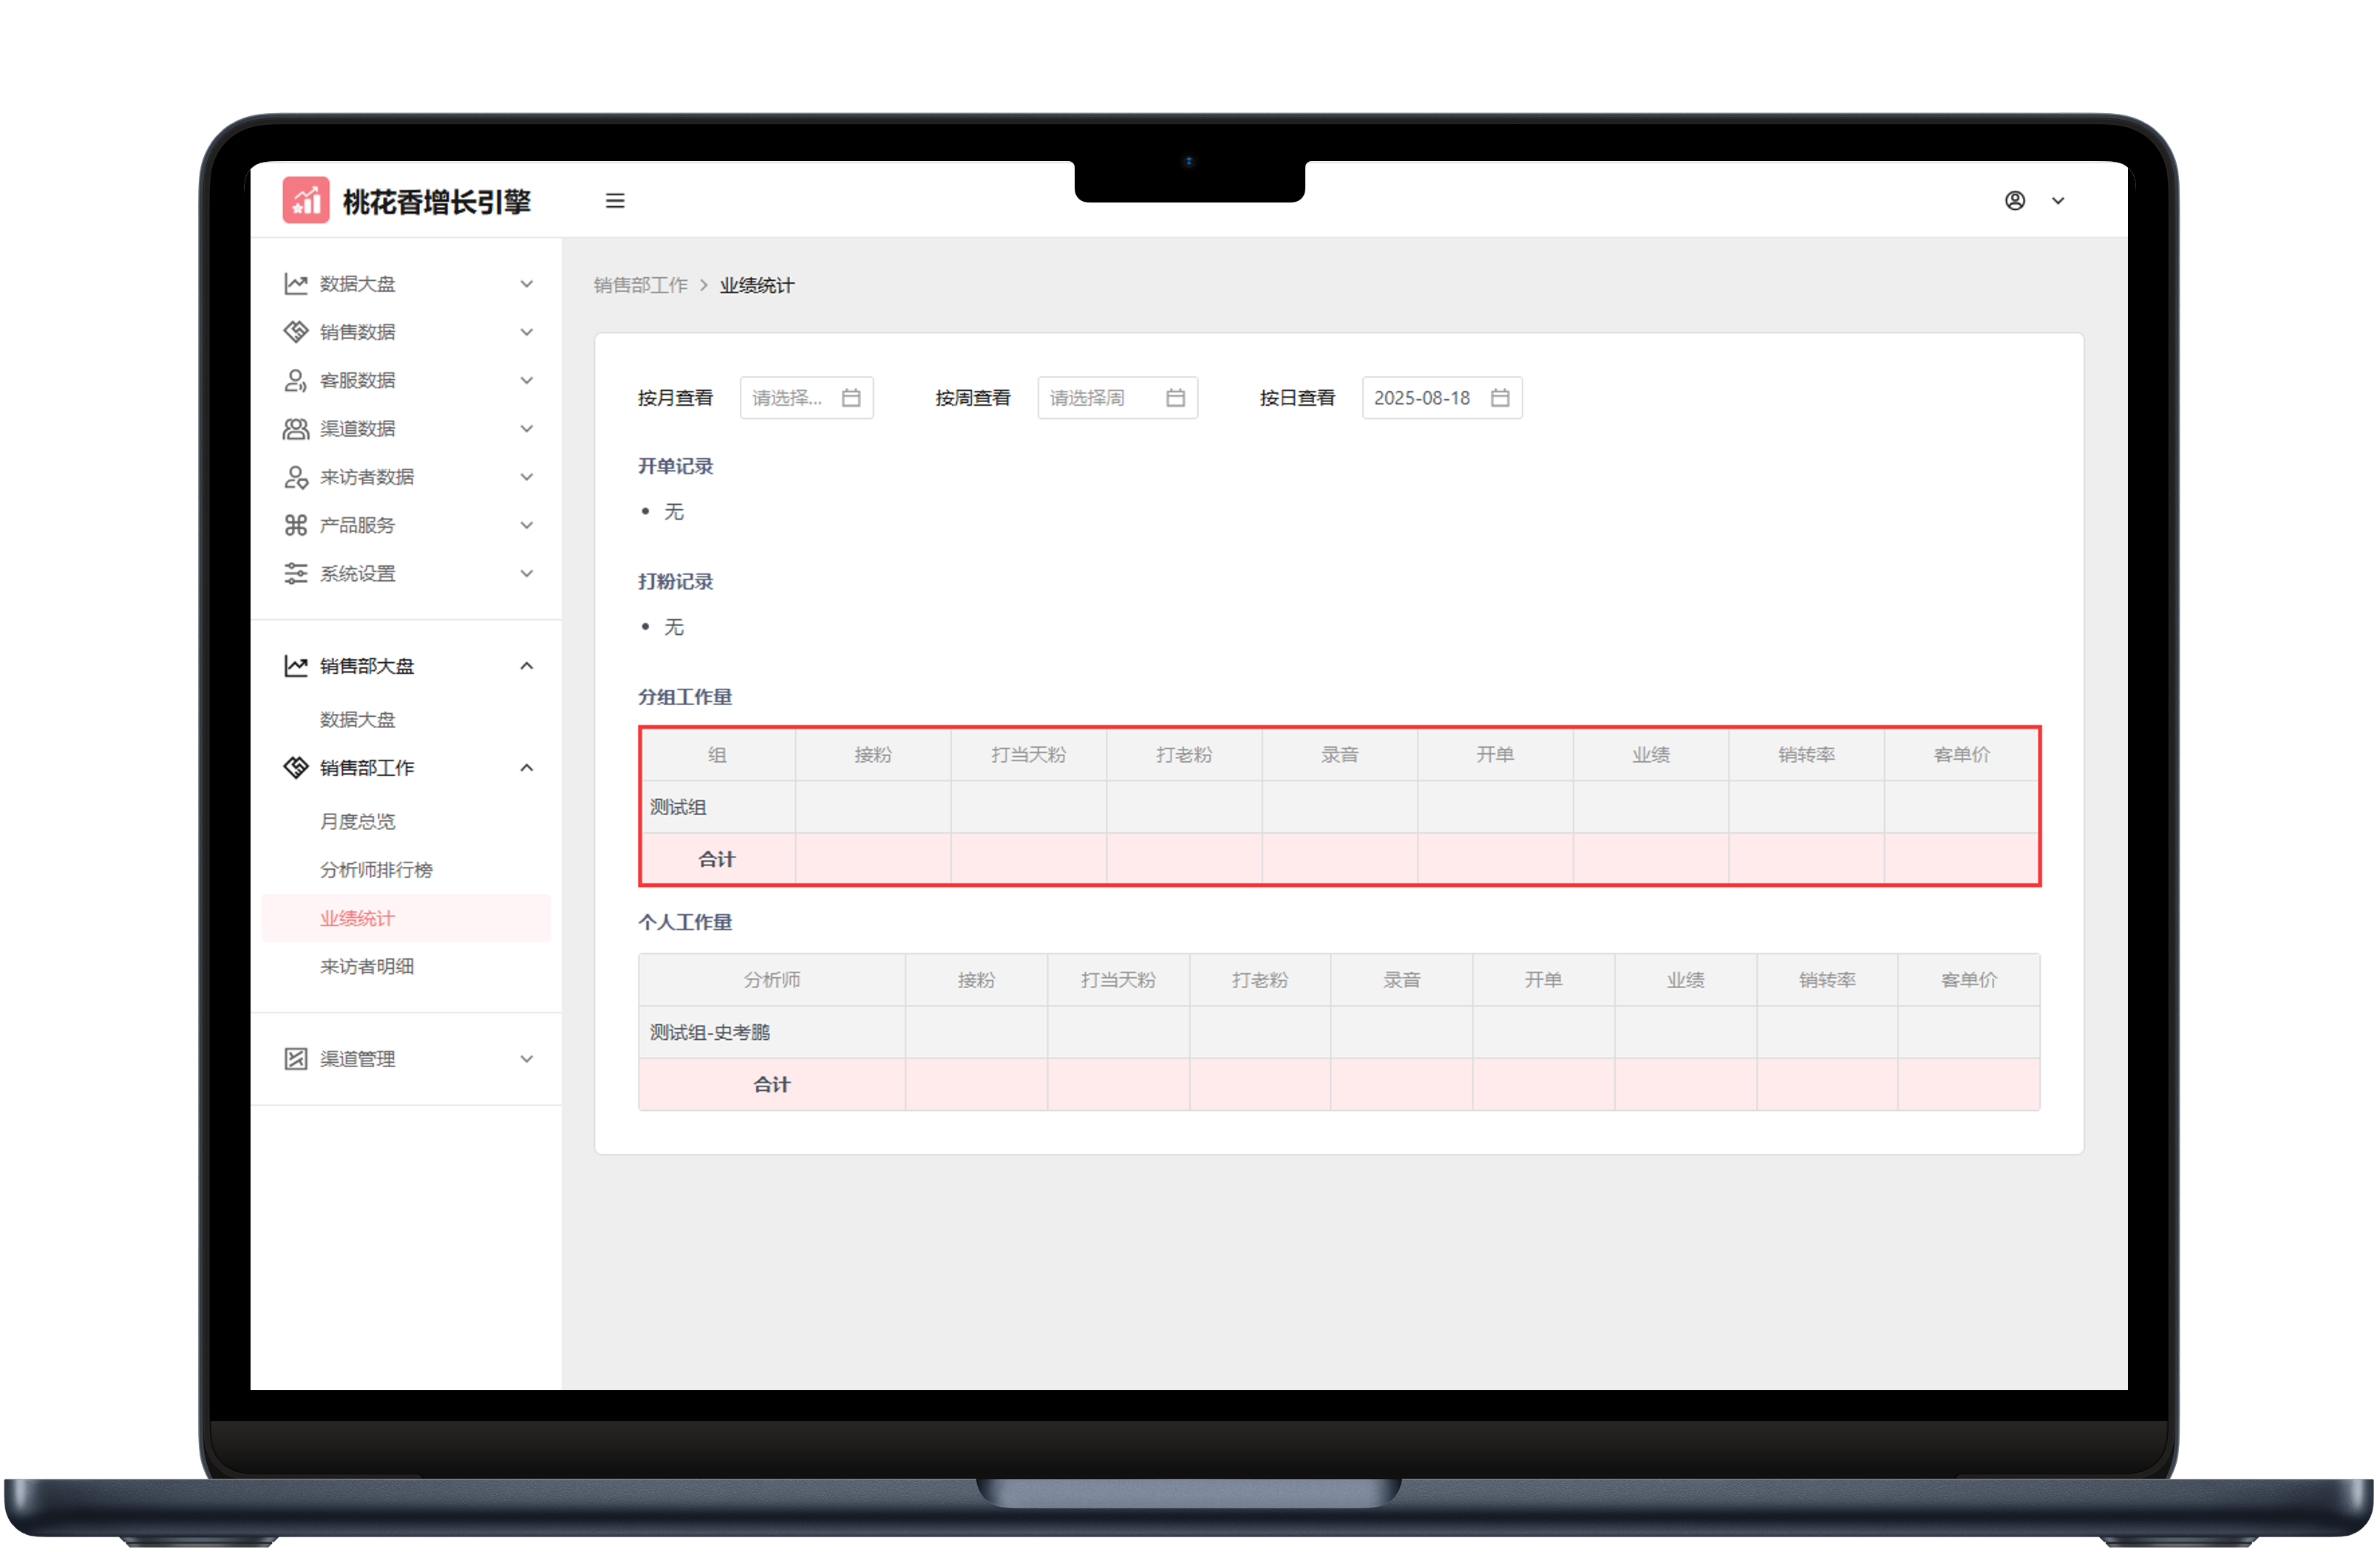The width and height of the screenshot is (2380, 1552).
Task: Expand the 数据大盘 top menu chevron
Action: (526, 284)
